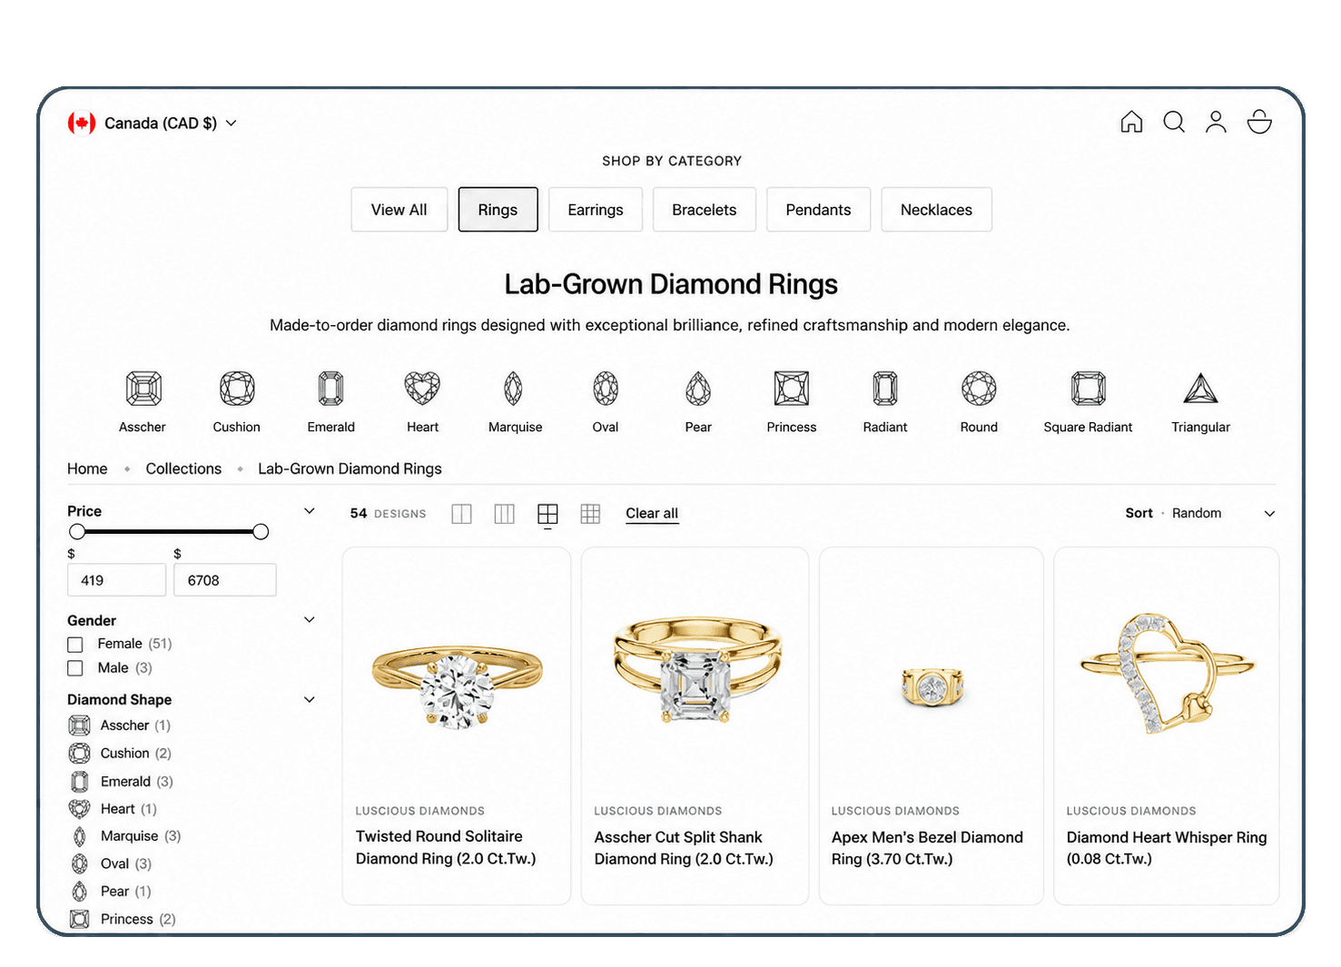Collapse the Price filter section
This screenshot has width=1341, height=967.
pyautogui.click(x=310, y=511)
